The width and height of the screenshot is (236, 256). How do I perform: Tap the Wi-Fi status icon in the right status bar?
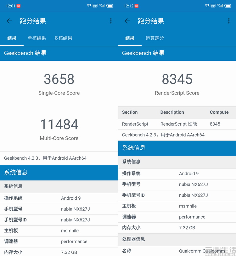tap(207, 6)
